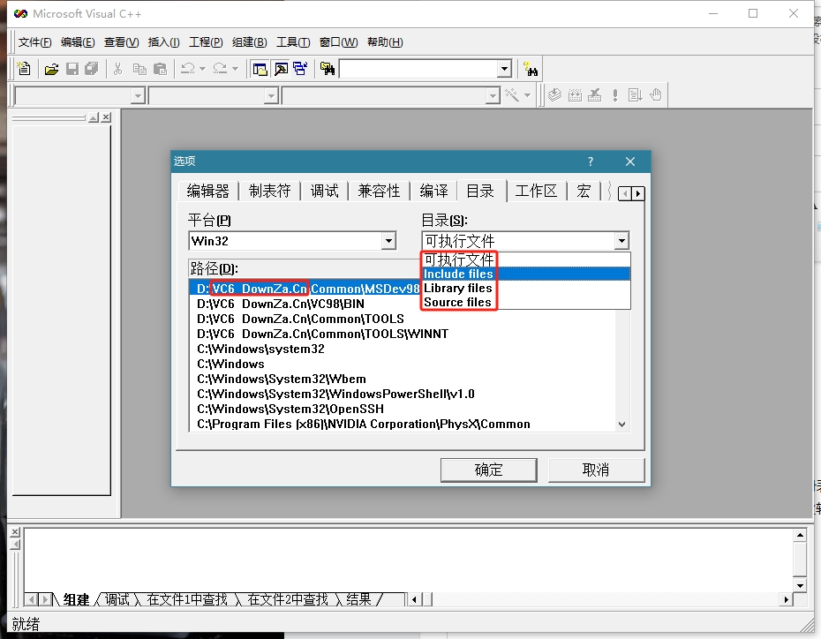The height and width of the screenshot is (639, 821).
Task: Select Include files from the 目录 list
Action: click(x=458, y=274)
